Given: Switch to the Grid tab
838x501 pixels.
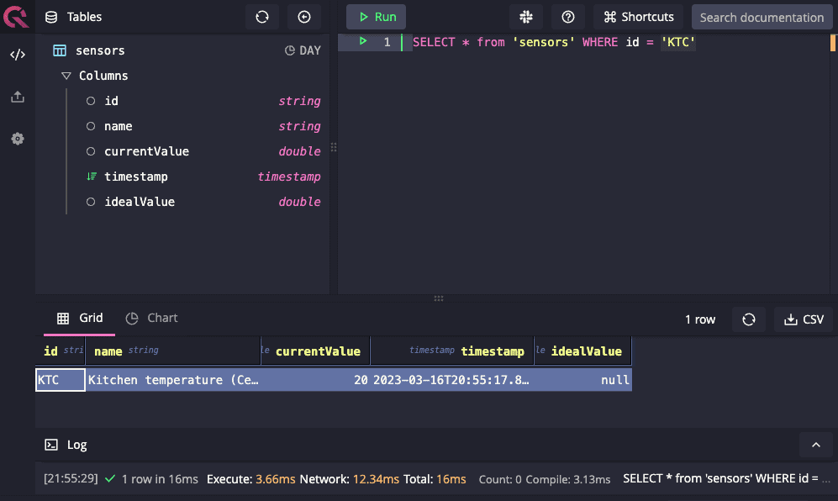Looking at the screenshot, I should pos(80,318).
